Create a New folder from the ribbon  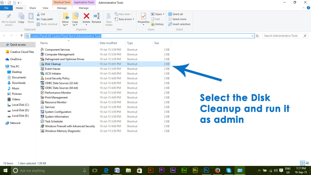pos(108,19)
